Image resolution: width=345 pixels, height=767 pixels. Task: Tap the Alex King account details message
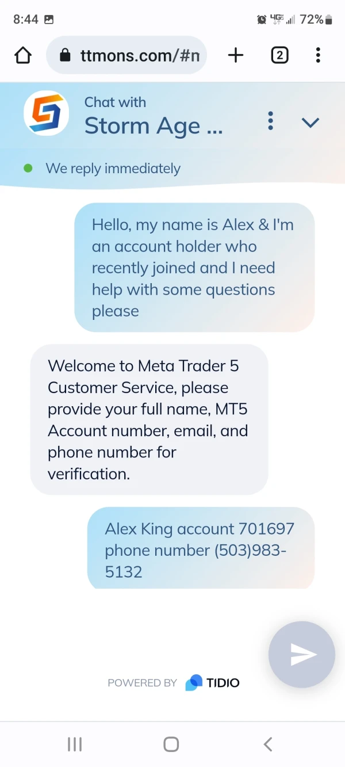[200, 550]
